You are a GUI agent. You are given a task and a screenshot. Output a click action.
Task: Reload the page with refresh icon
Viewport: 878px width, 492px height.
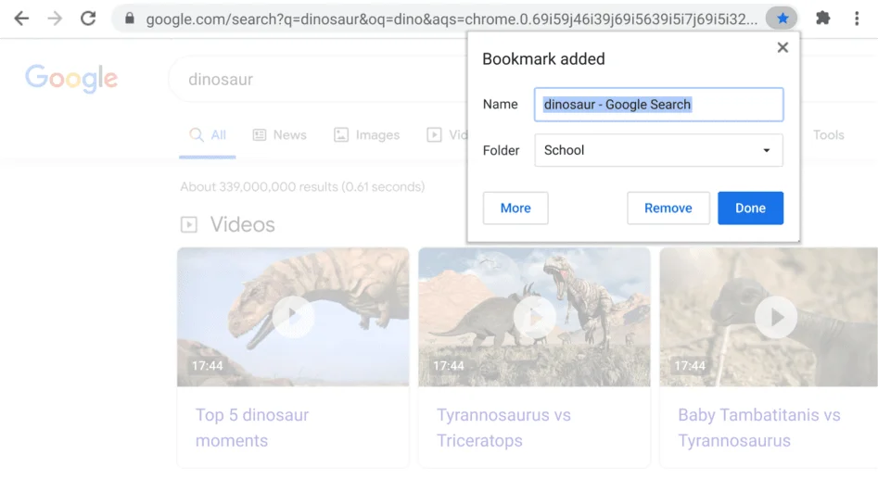click(89, 19)
